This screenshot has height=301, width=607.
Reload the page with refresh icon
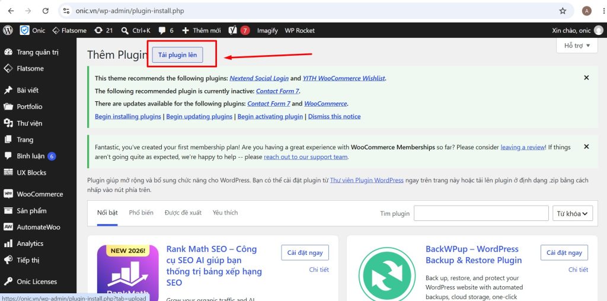pyautogui.click(x=45, y=11)
